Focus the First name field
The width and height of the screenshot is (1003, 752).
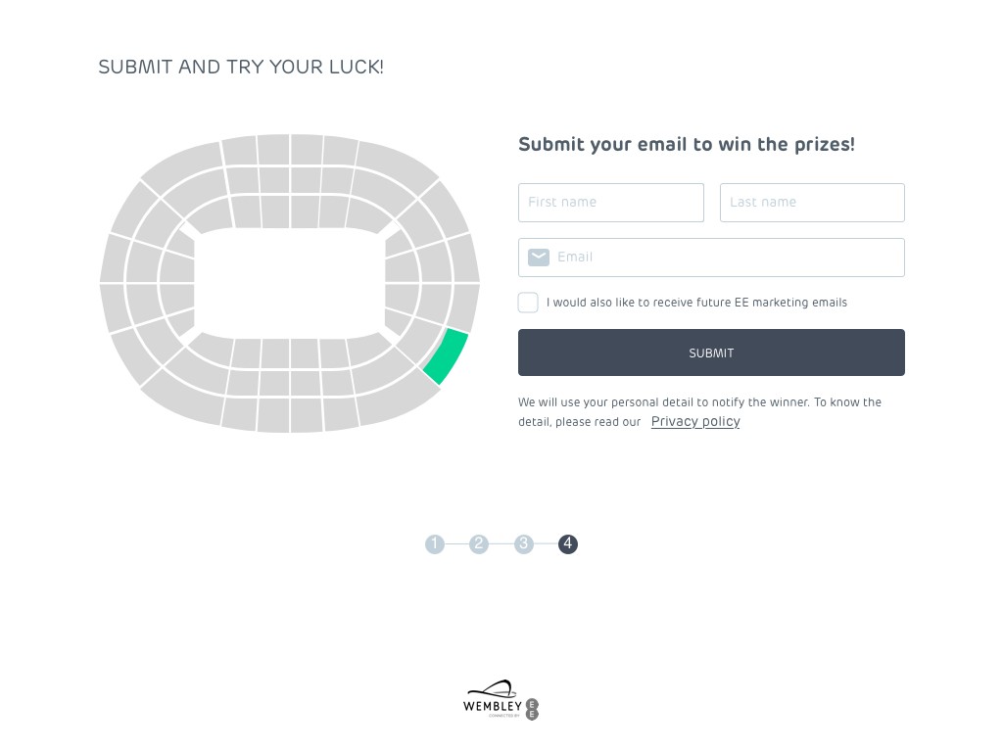coord(611,203)
